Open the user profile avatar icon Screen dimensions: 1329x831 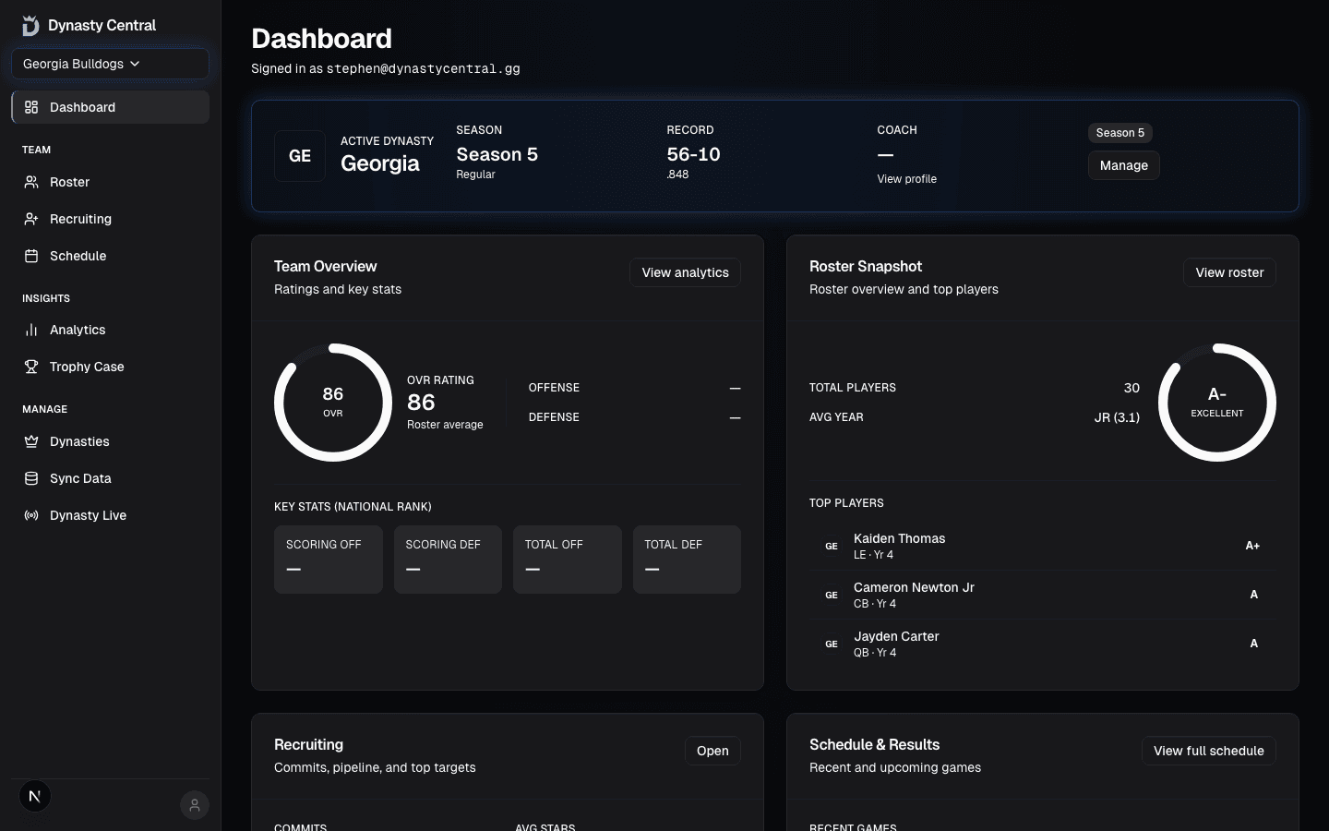195,805
